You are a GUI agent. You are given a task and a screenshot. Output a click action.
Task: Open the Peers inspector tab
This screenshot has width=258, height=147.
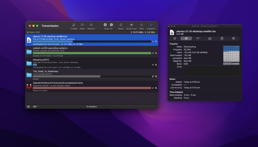click(210, 38)
